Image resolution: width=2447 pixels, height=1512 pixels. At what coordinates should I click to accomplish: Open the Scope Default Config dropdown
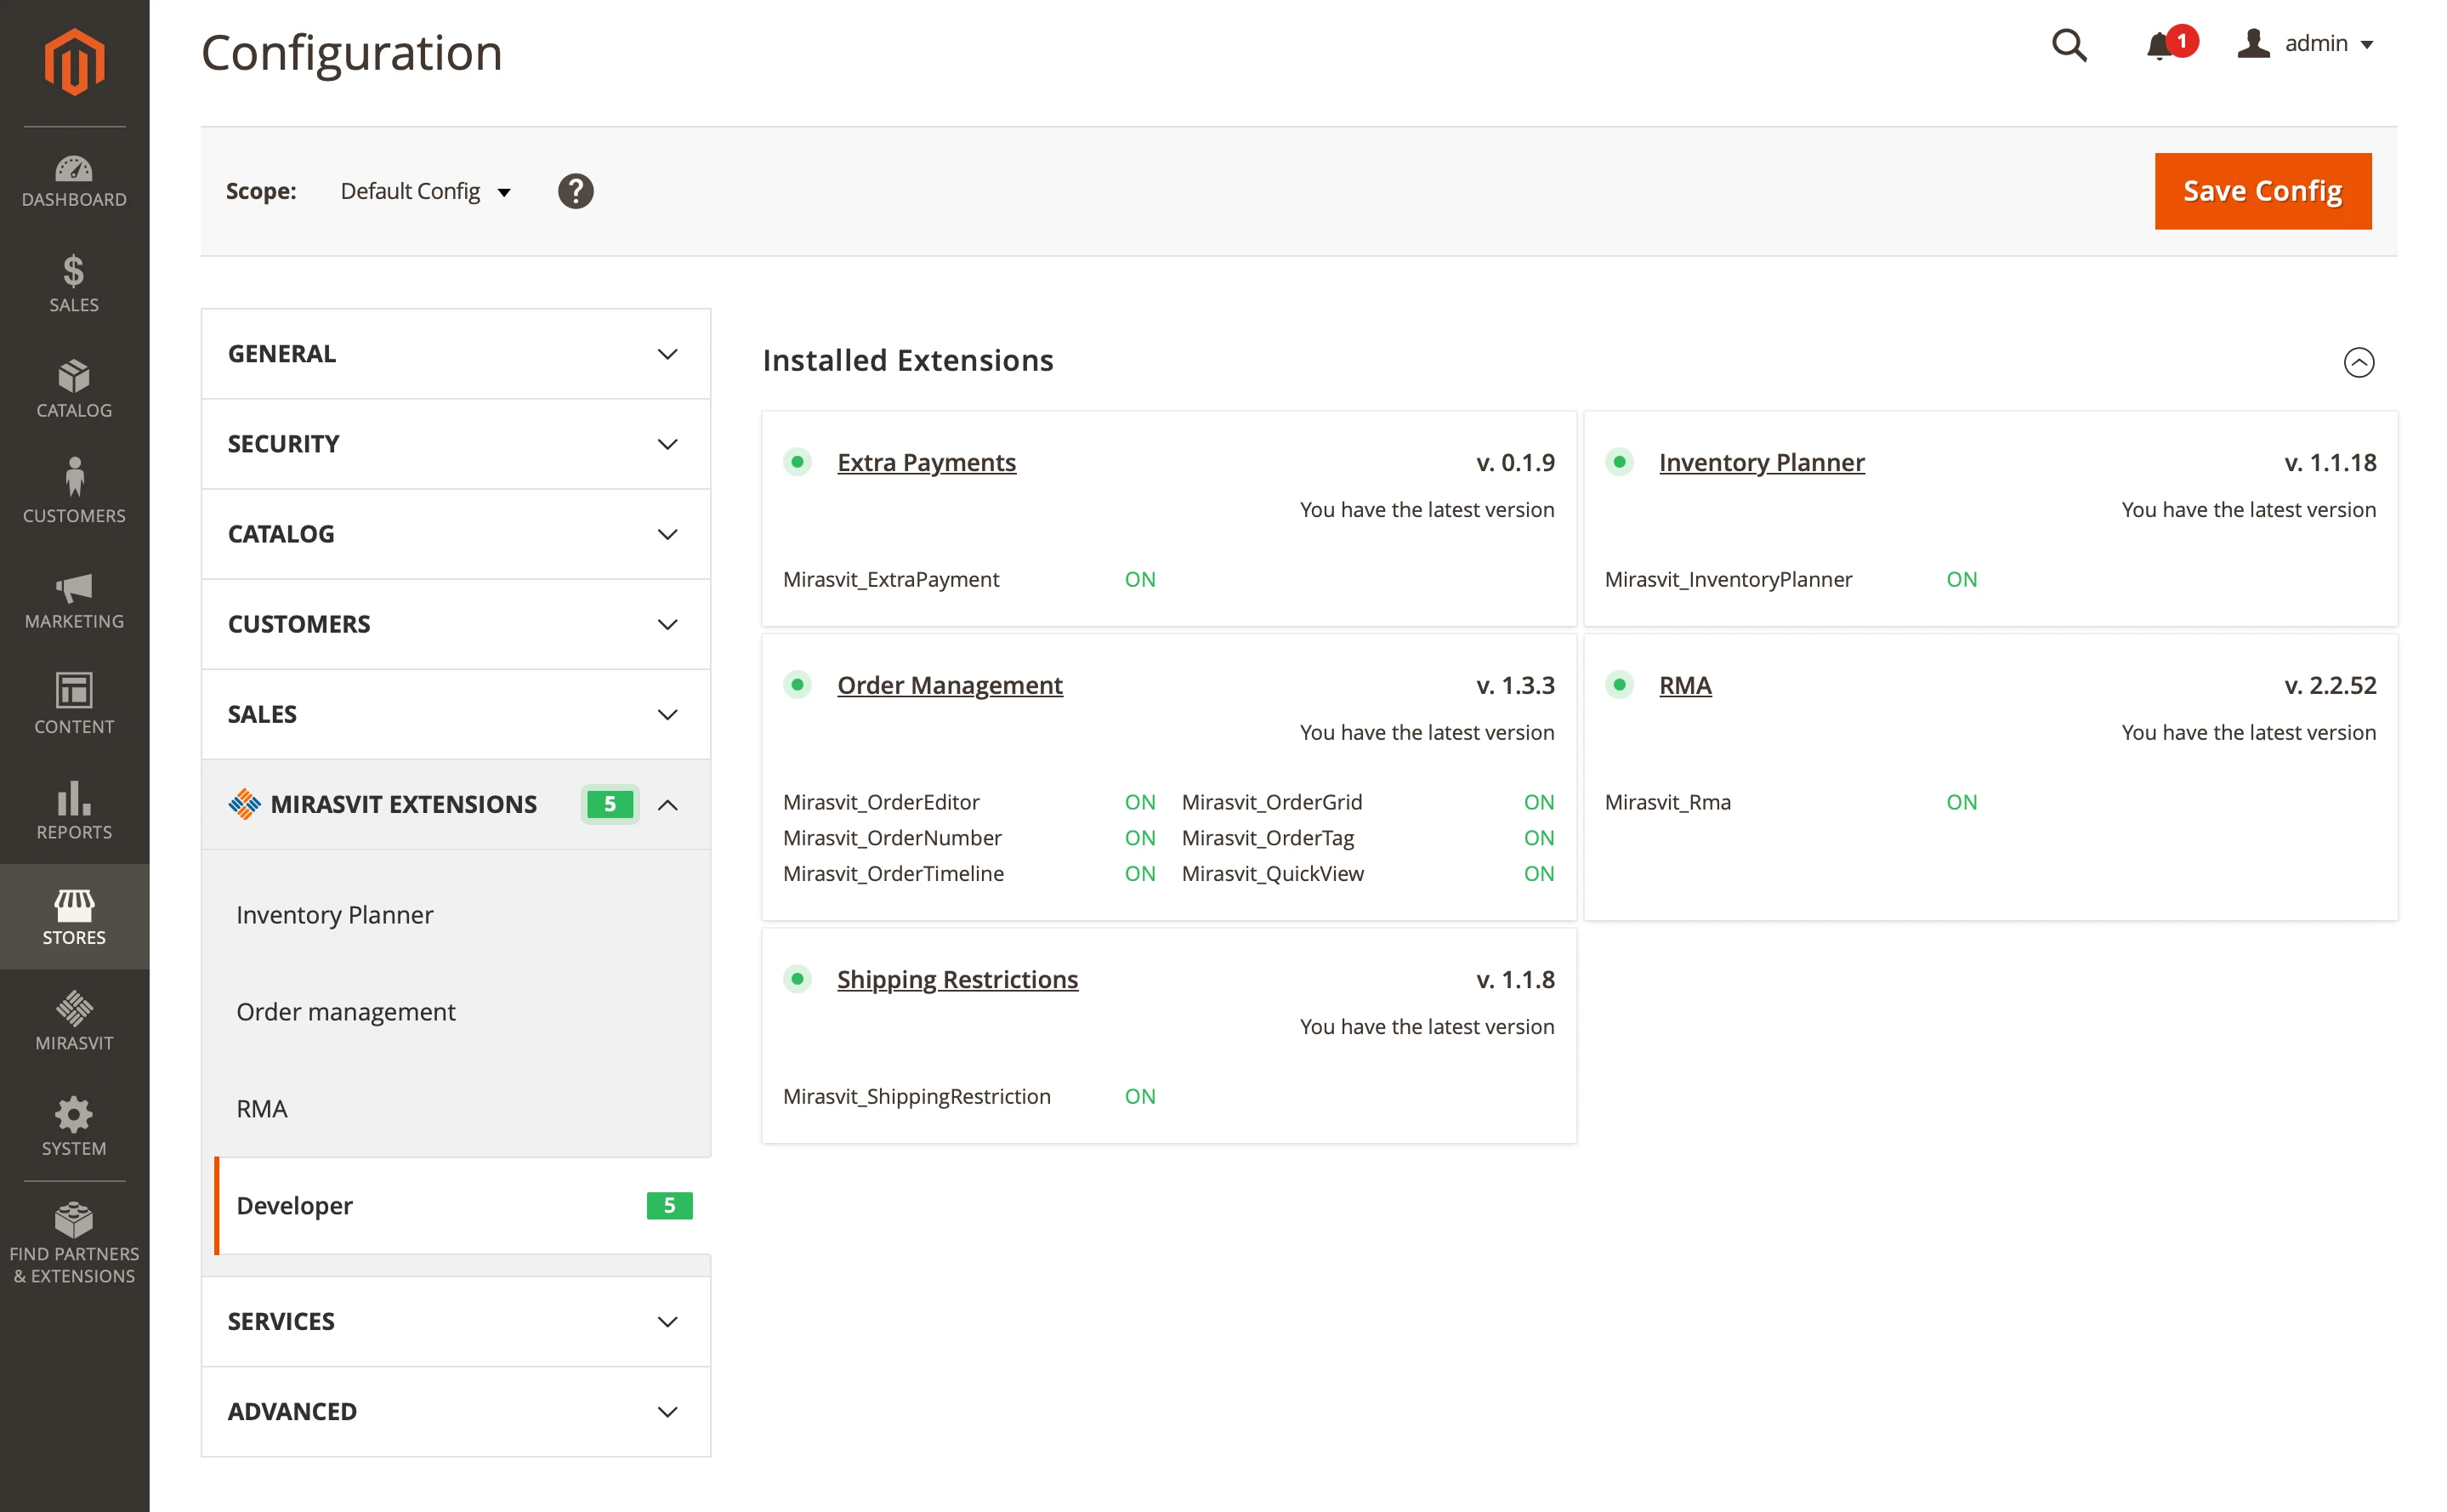click(x=425, y=191)
